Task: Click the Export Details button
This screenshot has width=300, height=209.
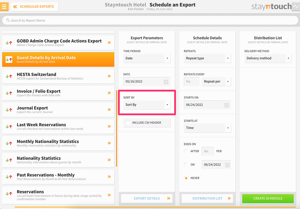Action: click(147, 199)
